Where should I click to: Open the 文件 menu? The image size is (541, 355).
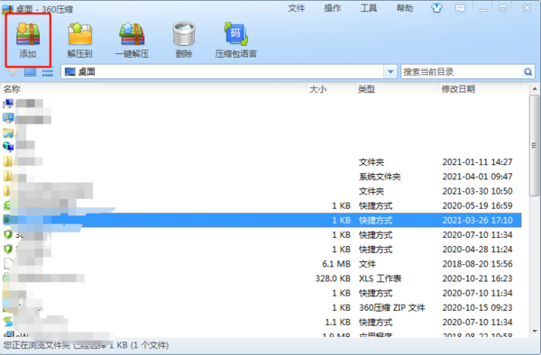[297, 8]
